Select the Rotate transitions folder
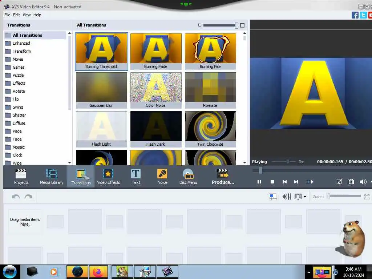 pos(35,91)
